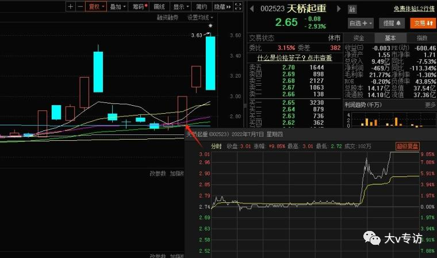Screen dimensions: 437x258
Task: Click the 委比 3.15% value
Action: [x=286, y=48]
